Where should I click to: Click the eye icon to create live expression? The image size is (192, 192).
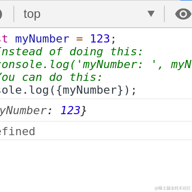point(183,14)
